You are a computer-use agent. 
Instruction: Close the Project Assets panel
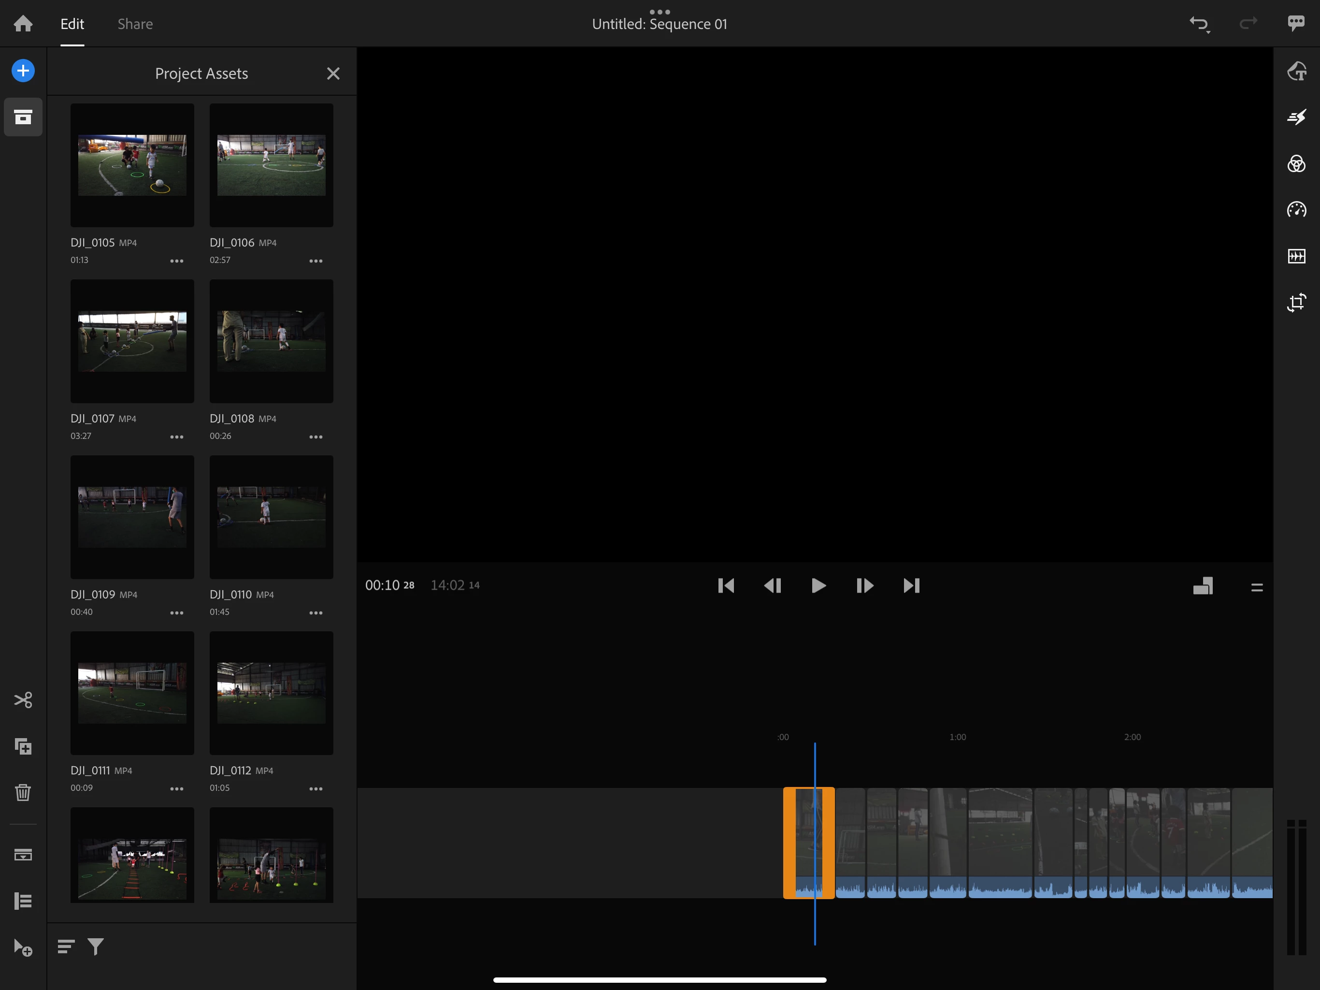tap(333, 73)
